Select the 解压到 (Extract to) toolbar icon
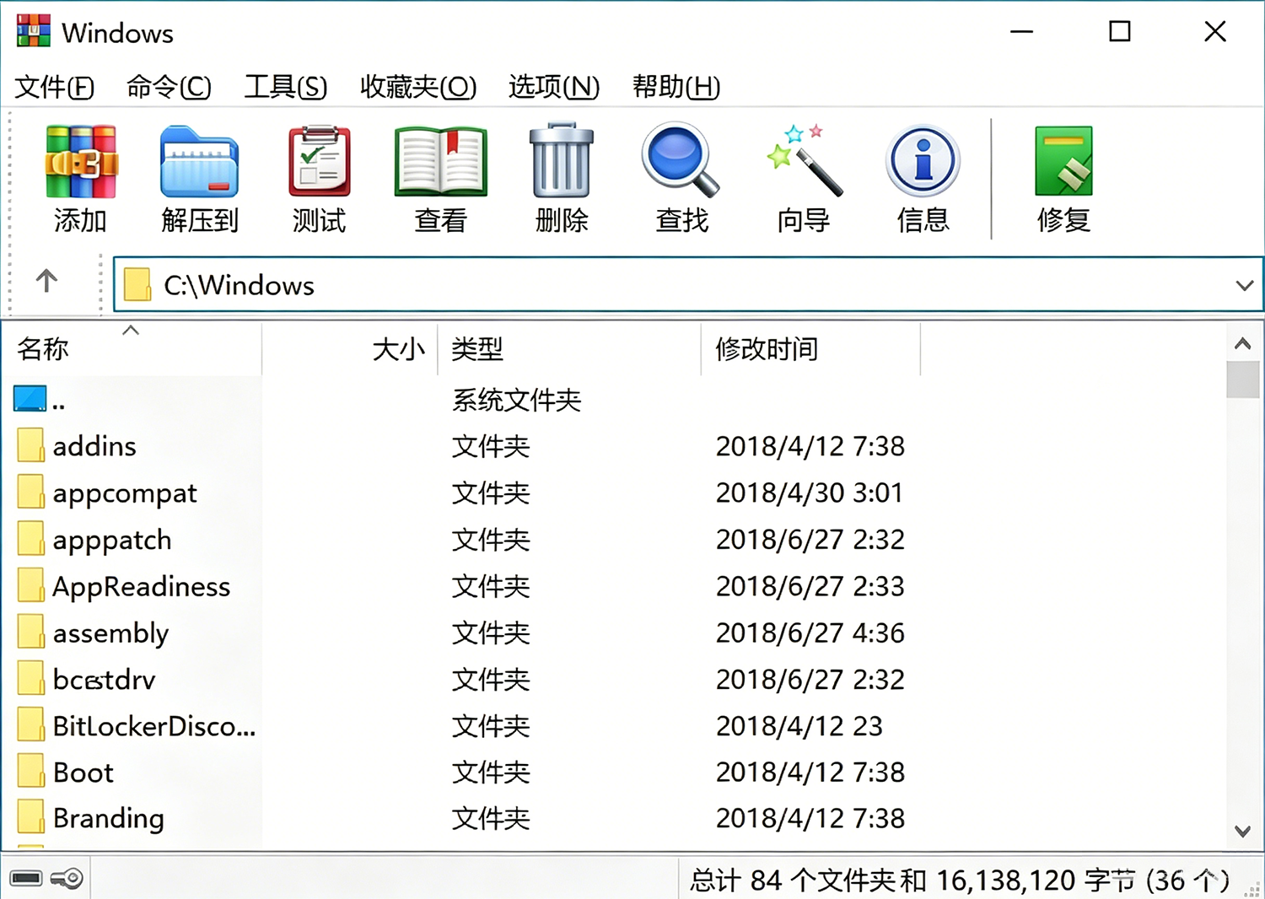The image size is (1265, 899). click(x=200, y=162)
